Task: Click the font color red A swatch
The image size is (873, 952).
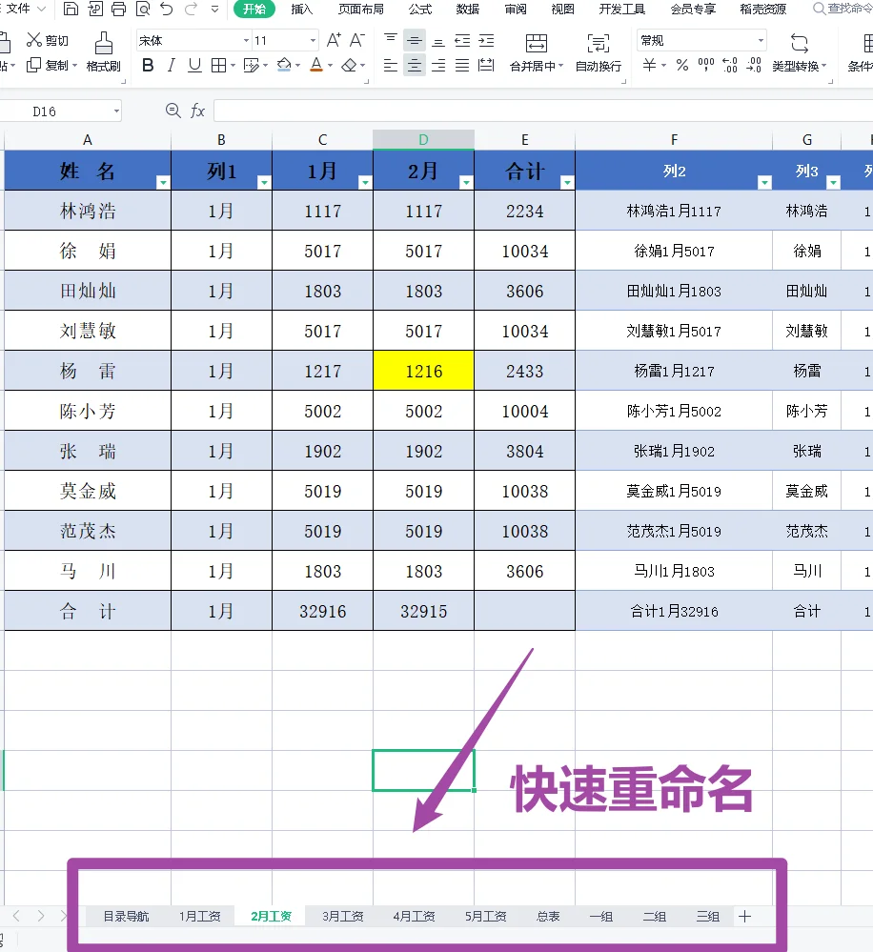Action: (315, 65)
